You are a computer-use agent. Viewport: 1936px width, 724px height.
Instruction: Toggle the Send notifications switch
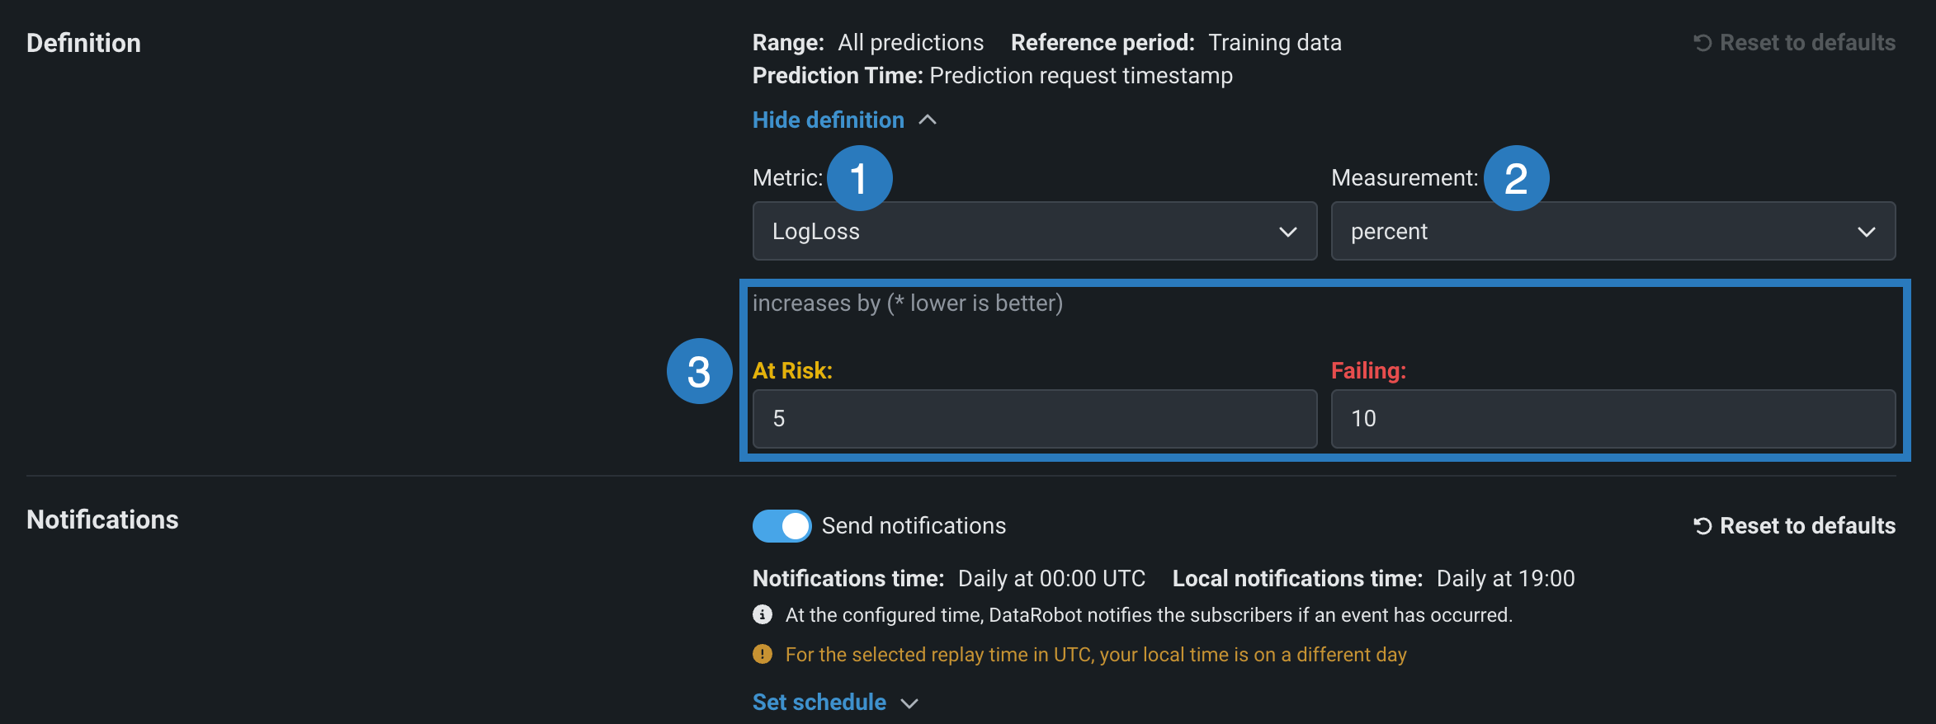[781, 526]
